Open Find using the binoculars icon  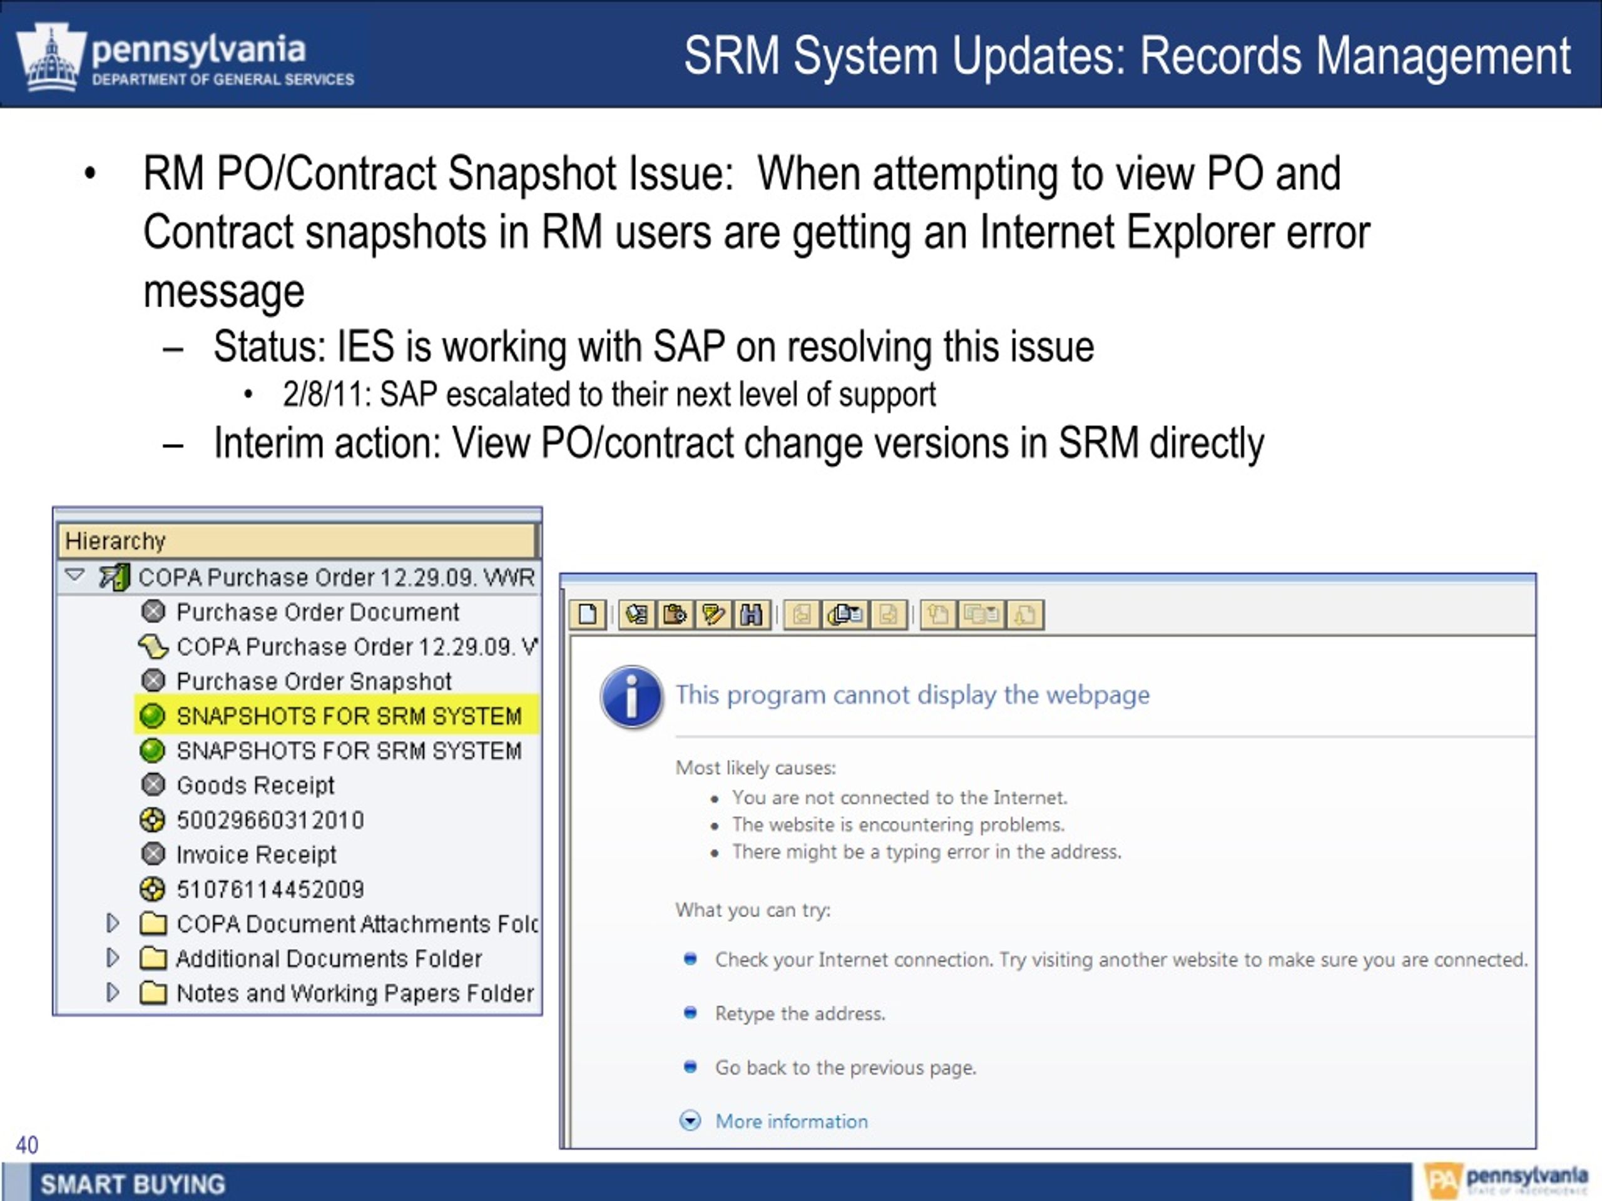coord(752,615)
